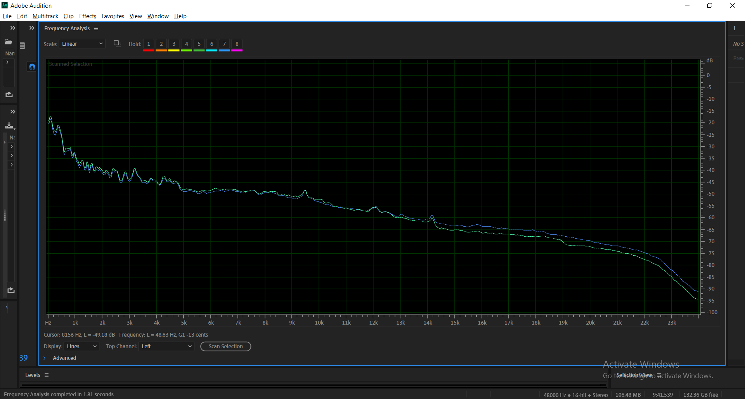Open the Window menu
This screenshot has width=745, height=399.
tap(158, 16)
